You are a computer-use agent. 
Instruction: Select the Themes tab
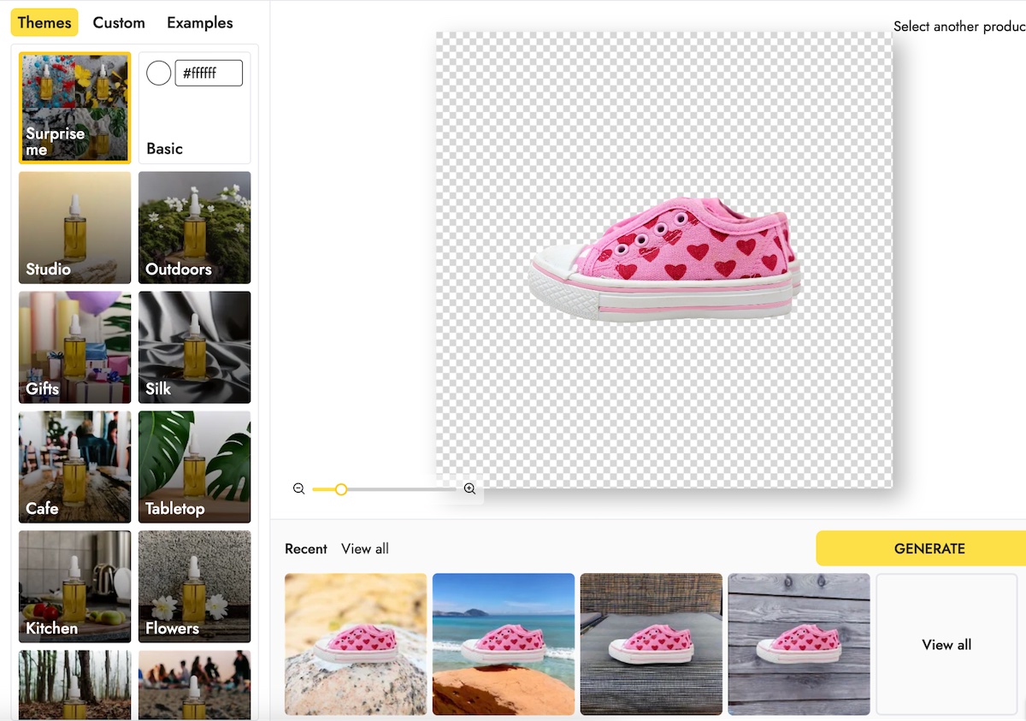pyautogui.click(x=44, y=23)
